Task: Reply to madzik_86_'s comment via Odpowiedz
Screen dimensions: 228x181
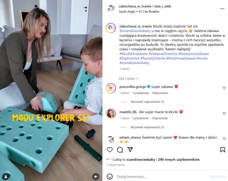Action: [160, 118]
